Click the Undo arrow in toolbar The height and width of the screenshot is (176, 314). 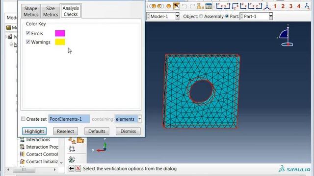[184, 6]
